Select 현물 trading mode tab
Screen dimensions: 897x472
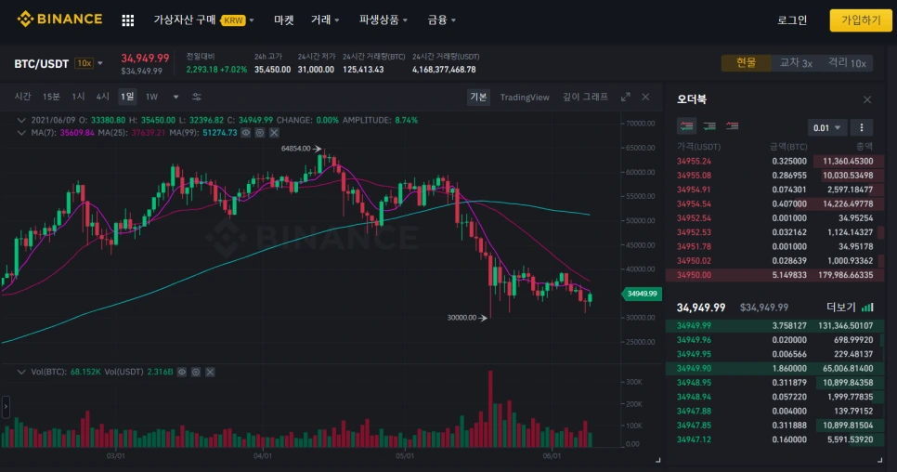tap(746, 63)
